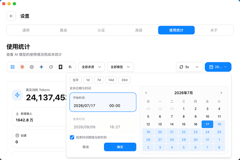Go to previous month in calendar

point(146,93)
